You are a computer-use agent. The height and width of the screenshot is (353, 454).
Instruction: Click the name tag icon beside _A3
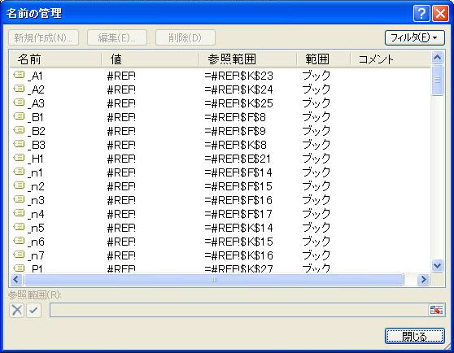coord(19,102)
